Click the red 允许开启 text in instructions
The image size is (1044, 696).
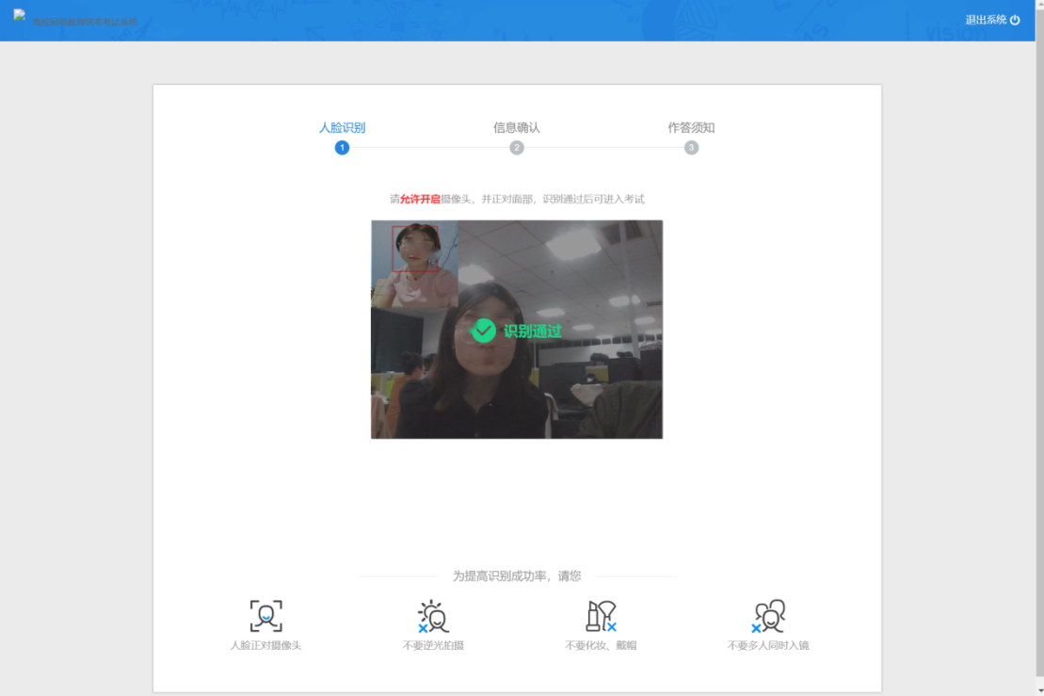tap(420, 200)
